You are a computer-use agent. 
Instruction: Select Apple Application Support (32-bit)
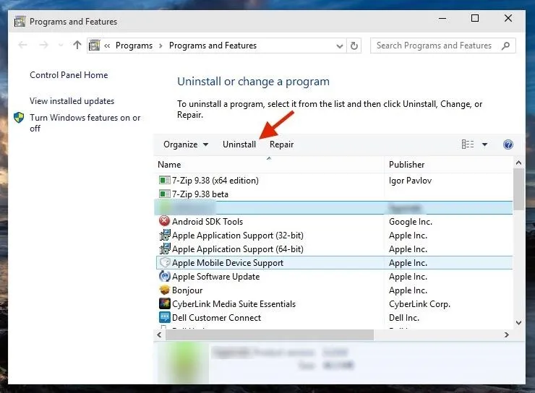(x=237, y=236)
